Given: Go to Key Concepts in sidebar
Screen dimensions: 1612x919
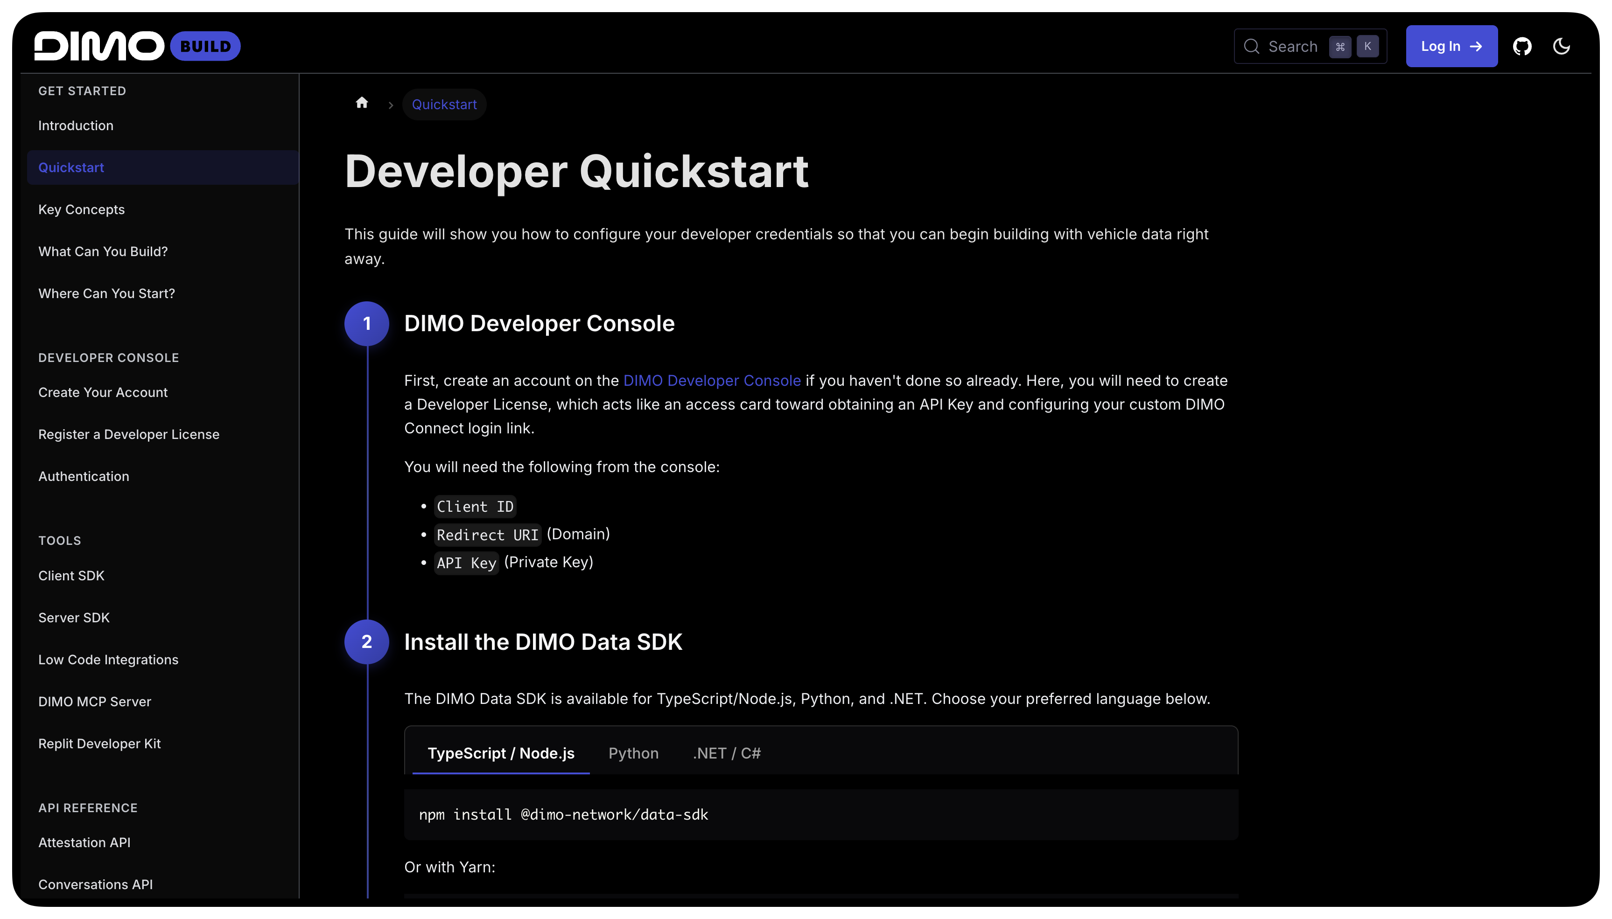Looking at the screenshot, I should point(82,209).
